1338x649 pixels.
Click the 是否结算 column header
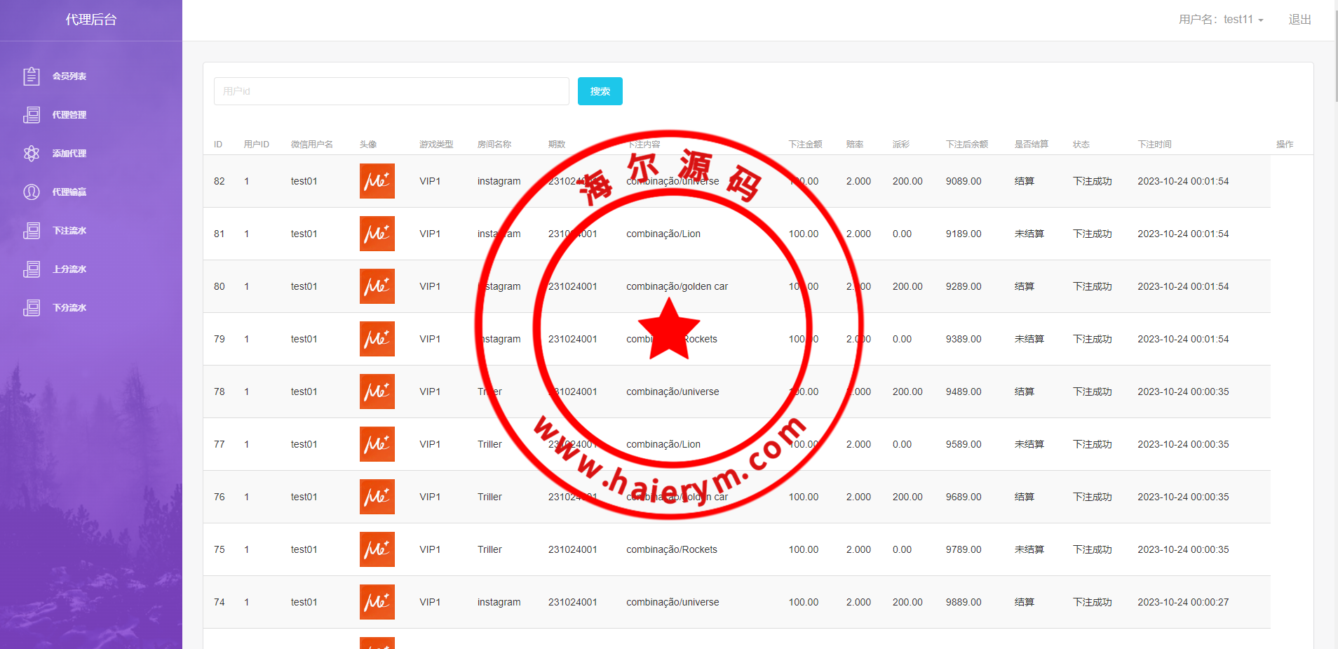[x=1032, y=145]
